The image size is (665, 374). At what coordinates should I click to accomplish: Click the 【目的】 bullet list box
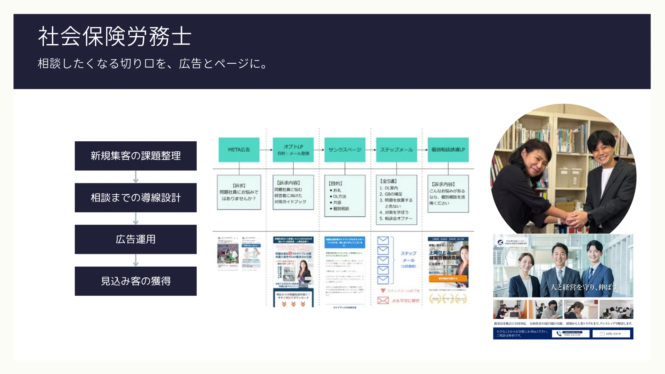(x=345, y=196)
